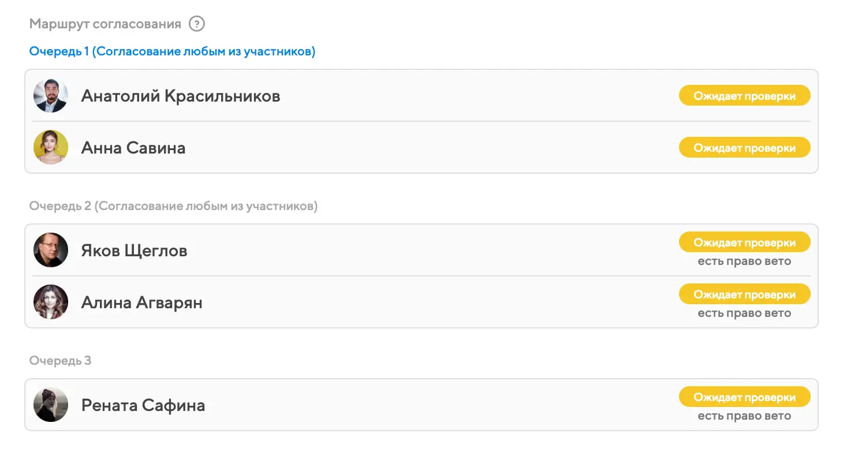Click Анатолий Красильников's Ожидает проверки status badge

pos(744,96)
